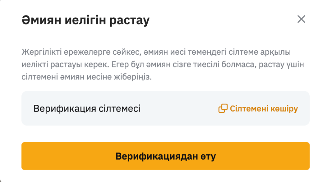This screenshot has height=182, width=327.
Task: Close the Әмиян иелігін растау dialog
Action: tap(301, 19)
